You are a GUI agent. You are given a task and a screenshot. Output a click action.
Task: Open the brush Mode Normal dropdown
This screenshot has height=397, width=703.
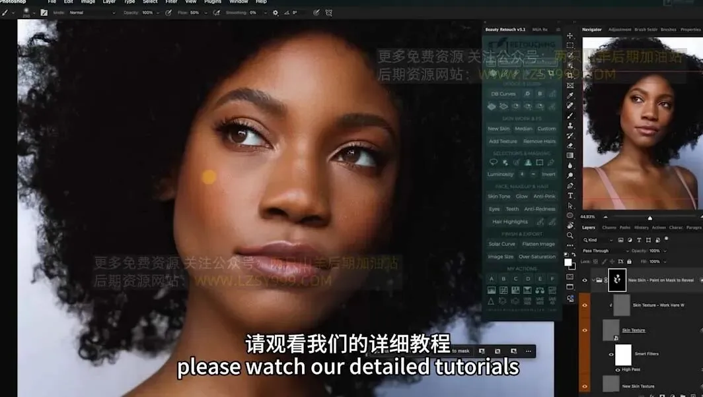92,13
